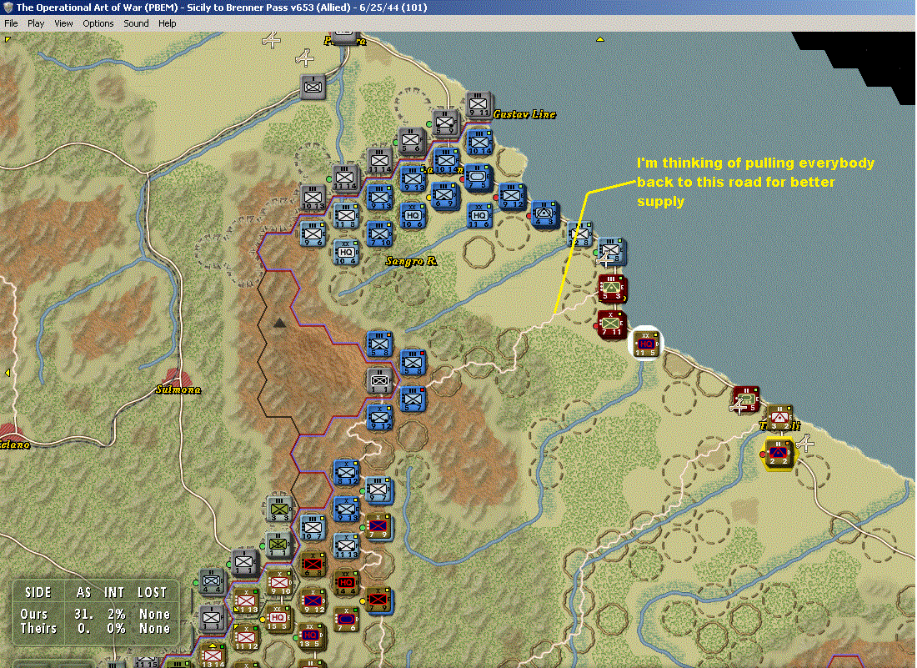Click the '2%' INT value for Ours
917x668 pixels.
117,614
